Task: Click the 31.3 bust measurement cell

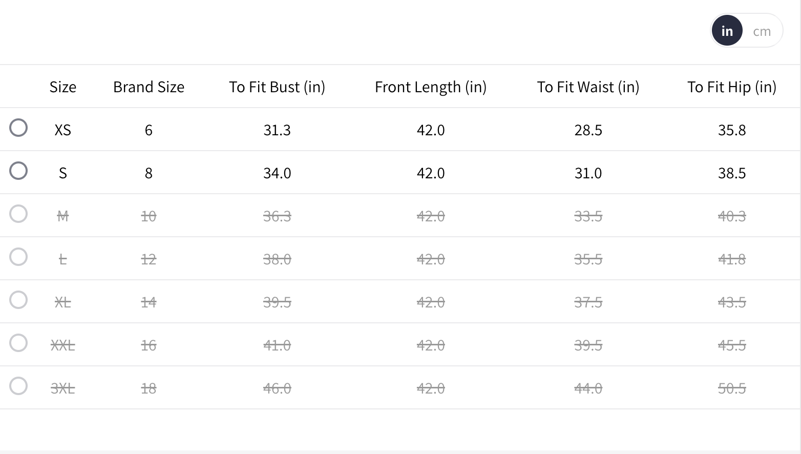Action: point(277,130)
